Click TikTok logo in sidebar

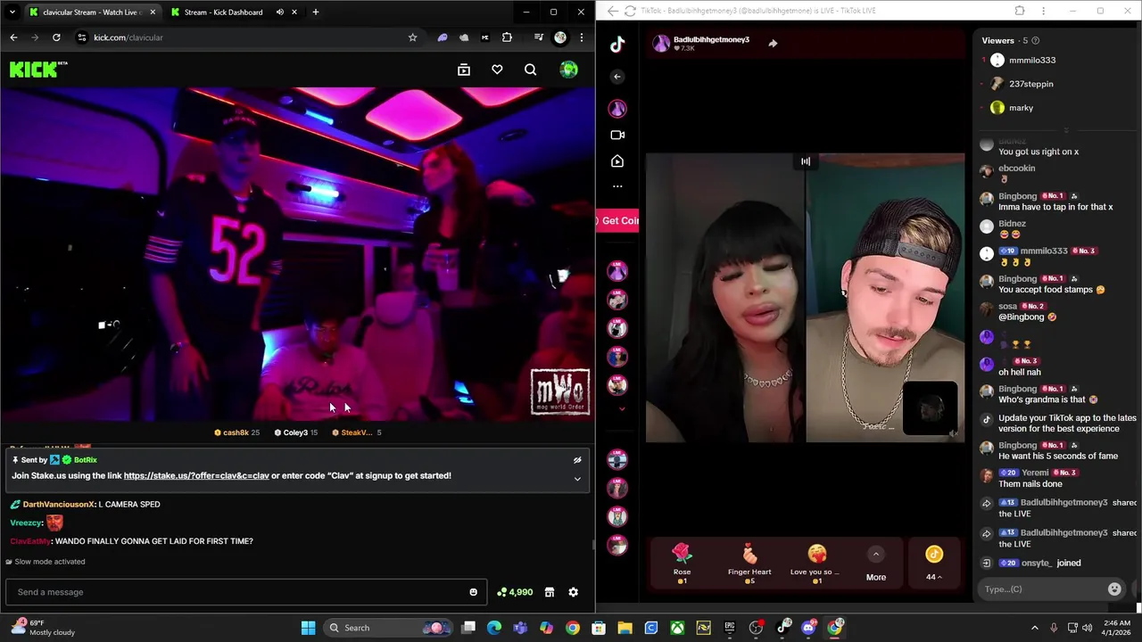[x=617, y=45]
